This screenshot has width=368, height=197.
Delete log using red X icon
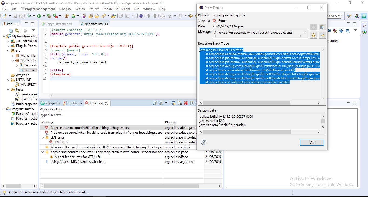pyautogui.click(x=186, y=103)
